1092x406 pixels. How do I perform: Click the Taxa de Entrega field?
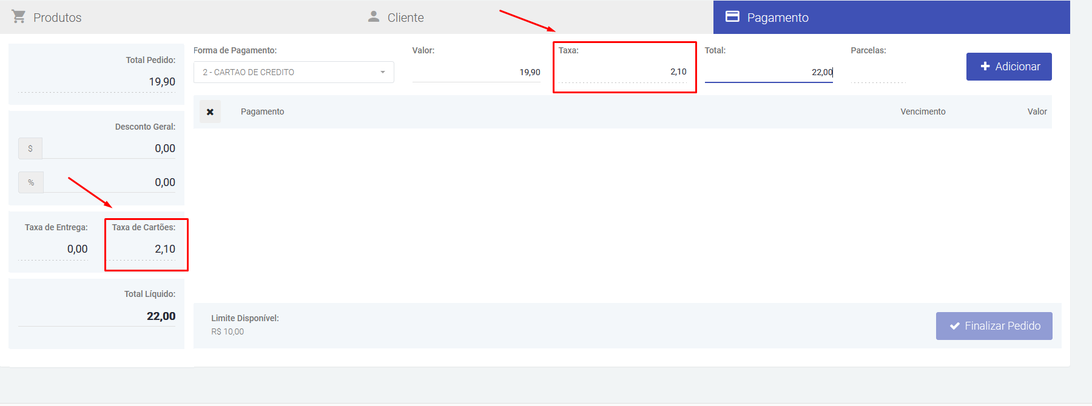(x=53, y=249)
